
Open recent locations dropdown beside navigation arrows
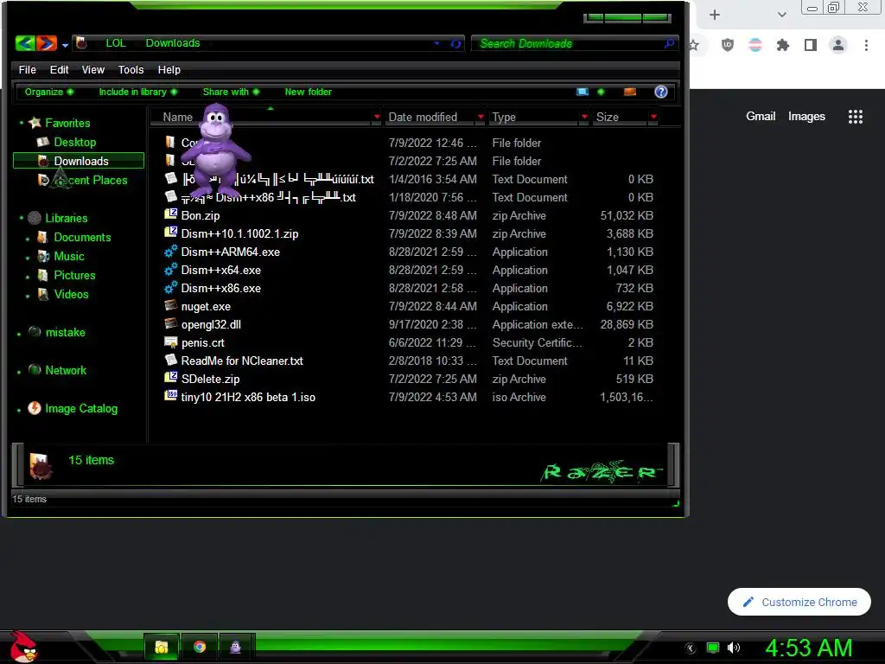[65, 45]
